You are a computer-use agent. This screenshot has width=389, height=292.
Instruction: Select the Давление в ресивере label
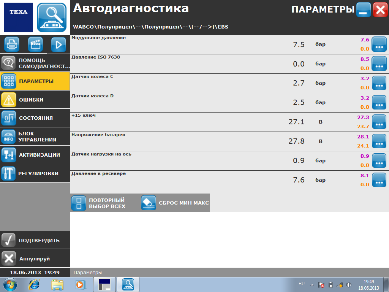coord(98,173)
